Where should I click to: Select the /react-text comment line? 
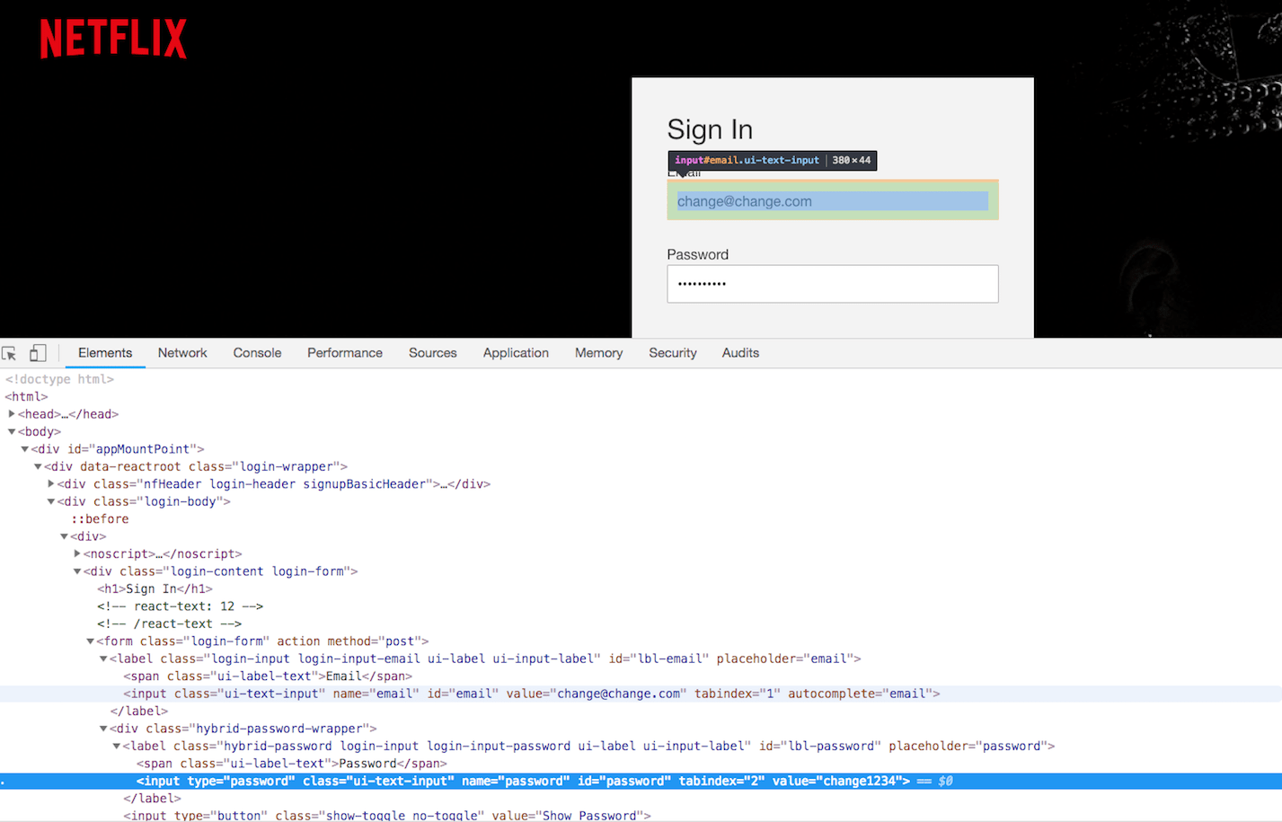click(x=169, y=623)
